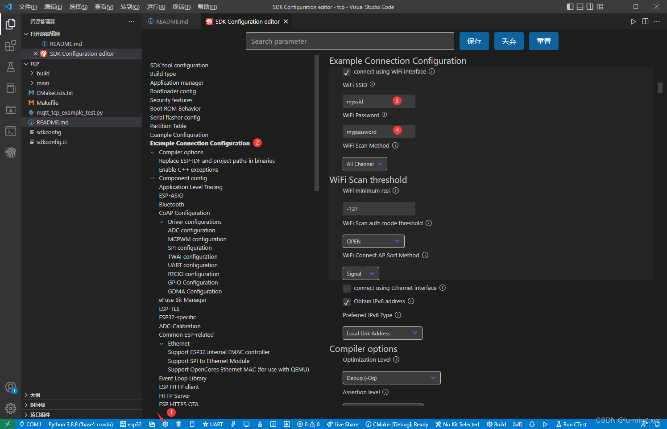Image resolution: width=667 pixels, height=429 pixels.
Task: Open the Optimization Level dropdown
Action: [391, 378]
